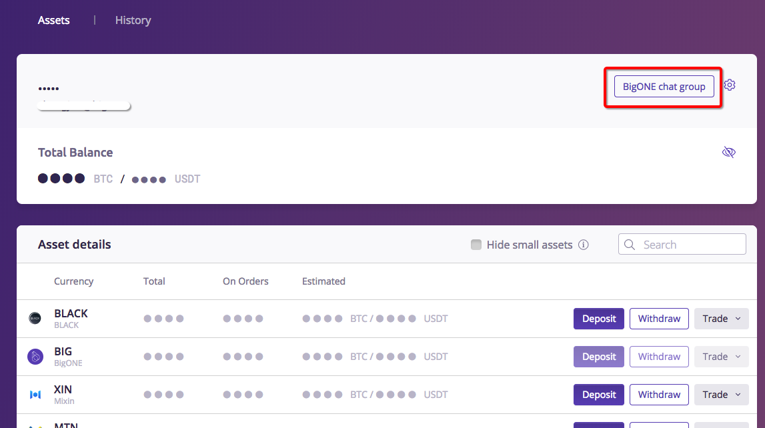Withdraw XIN currency
This screenshot has height=428, width=765.
coord(659,395)
